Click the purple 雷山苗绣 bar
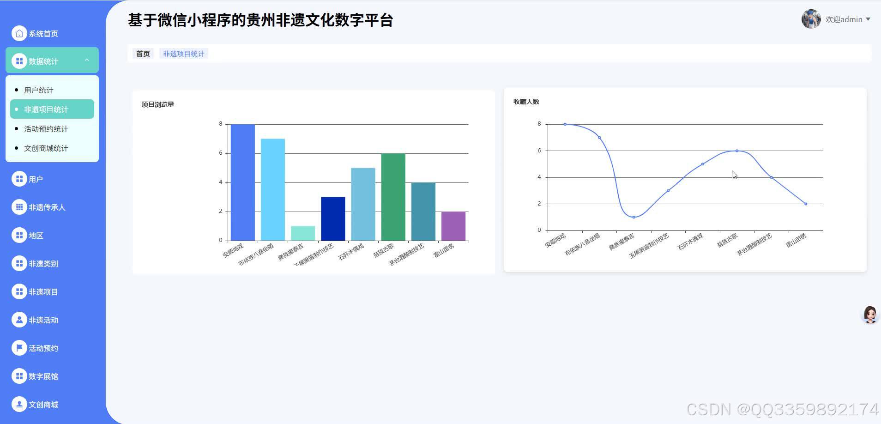Image resolution: width=881 pixels, height=424 pixels. click(453, 226)
